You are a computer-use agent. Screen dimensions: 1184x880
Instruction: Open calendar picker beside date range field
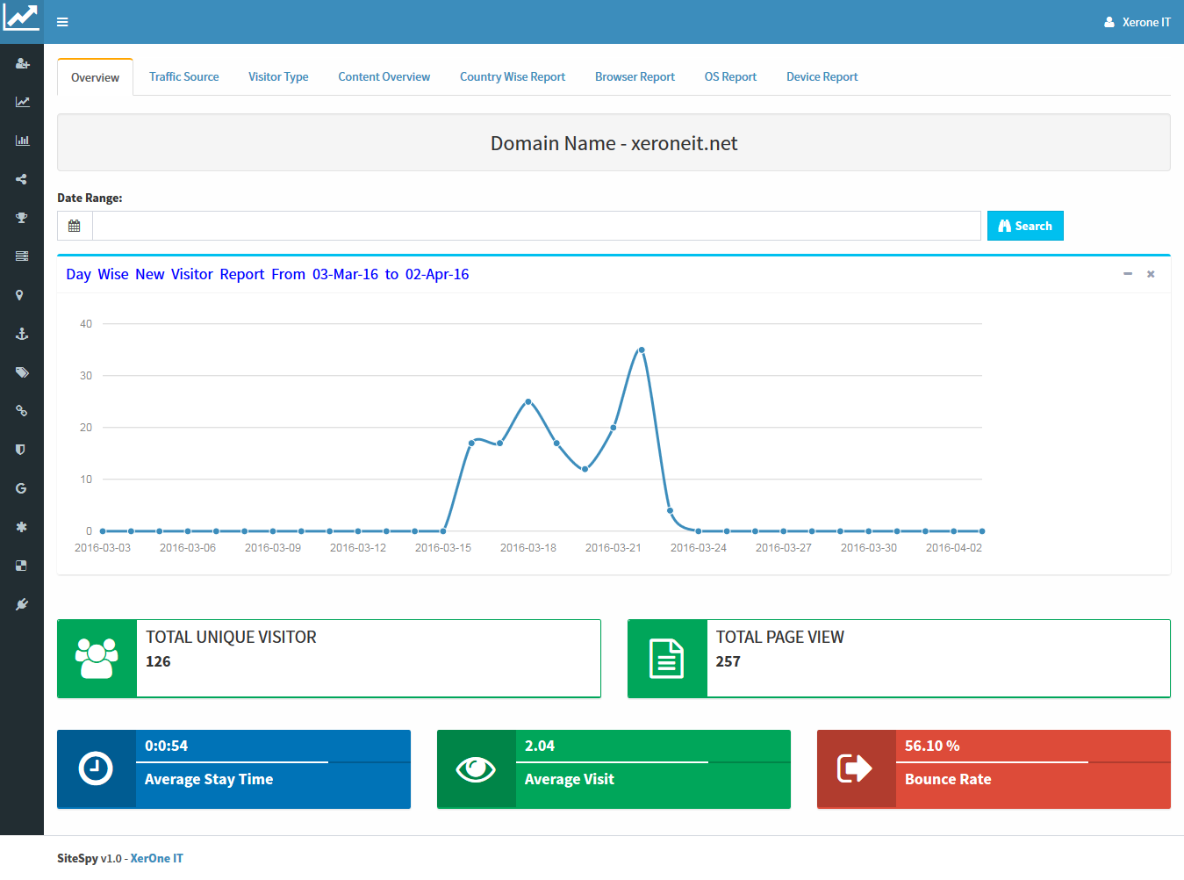(x=75, y=226)
